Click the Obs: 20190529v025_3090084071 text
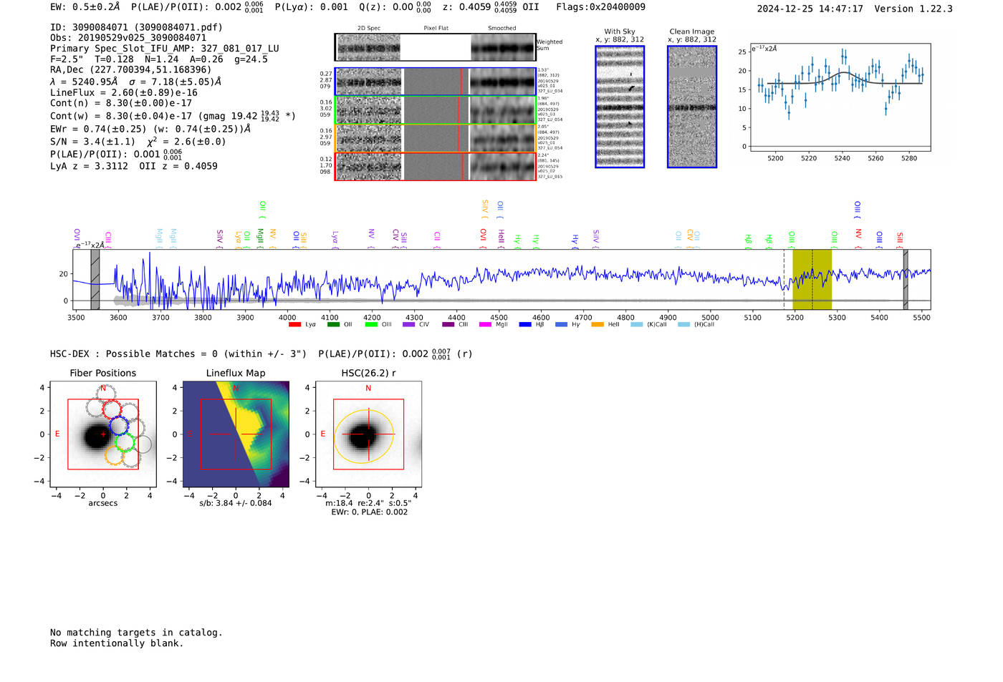This screenshot has width=1003, height=682. pos(128,38)
